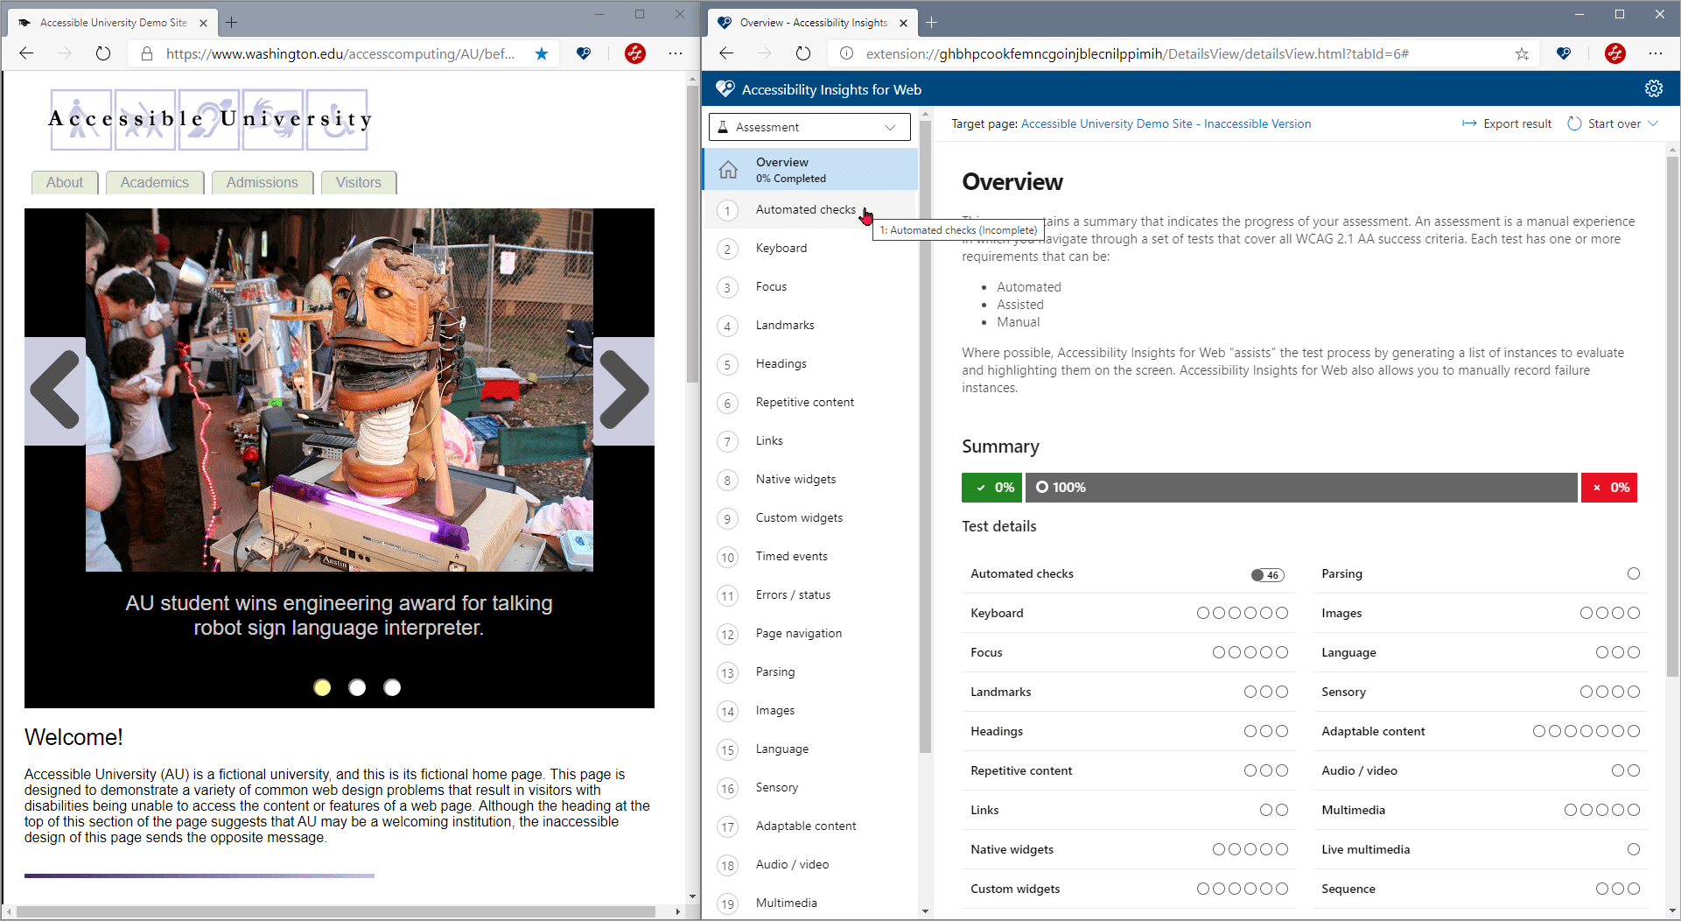Open the browser overflow menu
Image resolution: width=1681 pixels, height=921 pixels.
[676, 53]
